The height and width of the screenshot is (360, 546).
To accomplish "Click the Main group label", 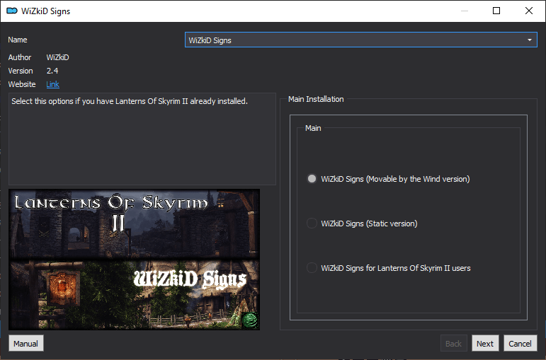I will pyautogui.click(x=313, y=128).
